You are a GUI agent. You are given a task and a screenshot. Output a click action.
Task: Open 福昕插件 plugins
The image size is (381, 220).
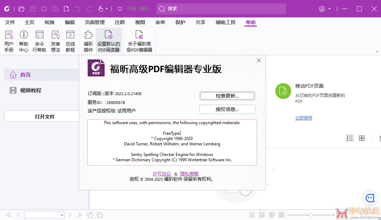(88, 41)
